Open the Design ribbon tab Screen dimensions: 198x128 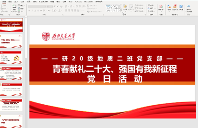click(22, 2)
